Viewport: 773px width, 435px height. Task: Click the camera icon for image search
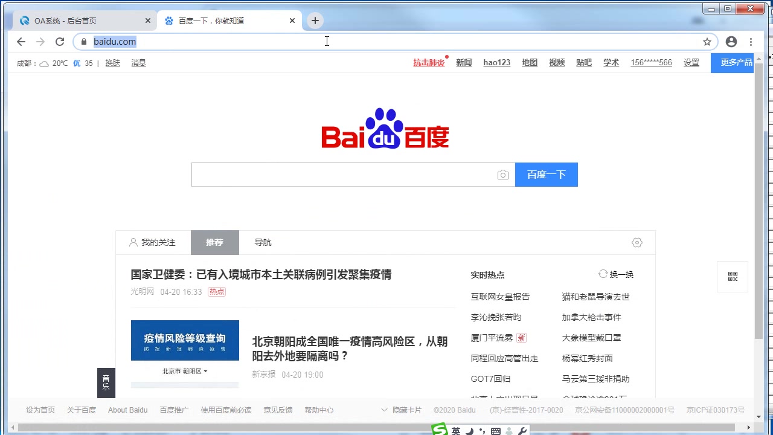[503, 175]
